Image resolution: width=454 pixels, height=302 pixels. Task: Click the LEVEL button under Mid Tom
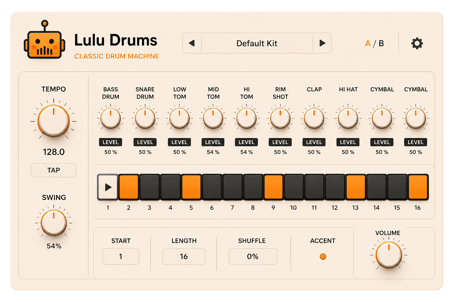213,142
